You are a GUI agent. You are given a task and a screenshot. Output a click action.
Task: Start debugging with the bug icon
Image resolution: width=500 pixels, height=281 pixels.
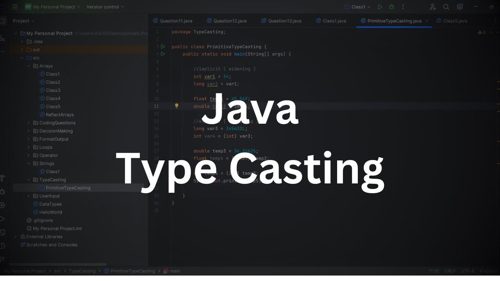tap(391, 7)
